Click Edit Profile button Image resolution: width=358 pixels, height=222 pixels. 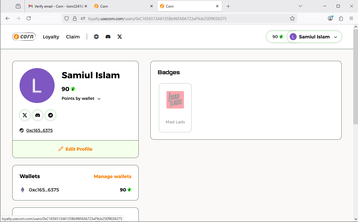[75, 149]
